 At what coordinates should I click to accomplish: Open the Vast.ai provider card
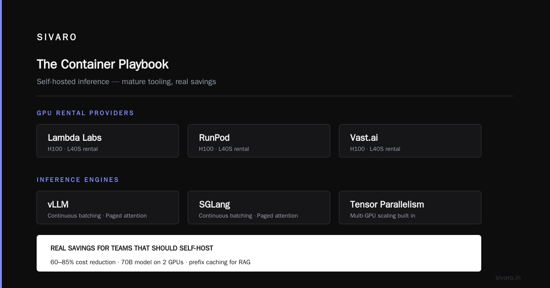tap(410, 141)
